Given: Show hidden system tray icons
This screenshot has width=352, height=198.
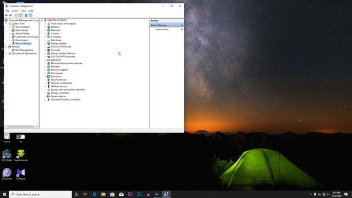Looking at the screenshot, I should pyautogui.click(x=311, y=194).
